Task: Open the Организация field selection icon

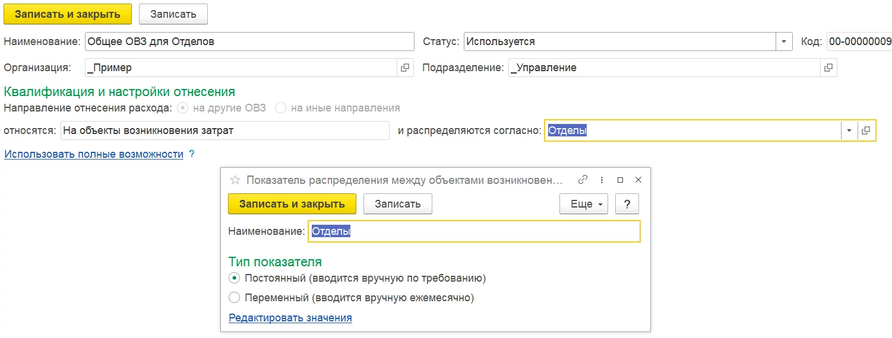Action: 405,68
